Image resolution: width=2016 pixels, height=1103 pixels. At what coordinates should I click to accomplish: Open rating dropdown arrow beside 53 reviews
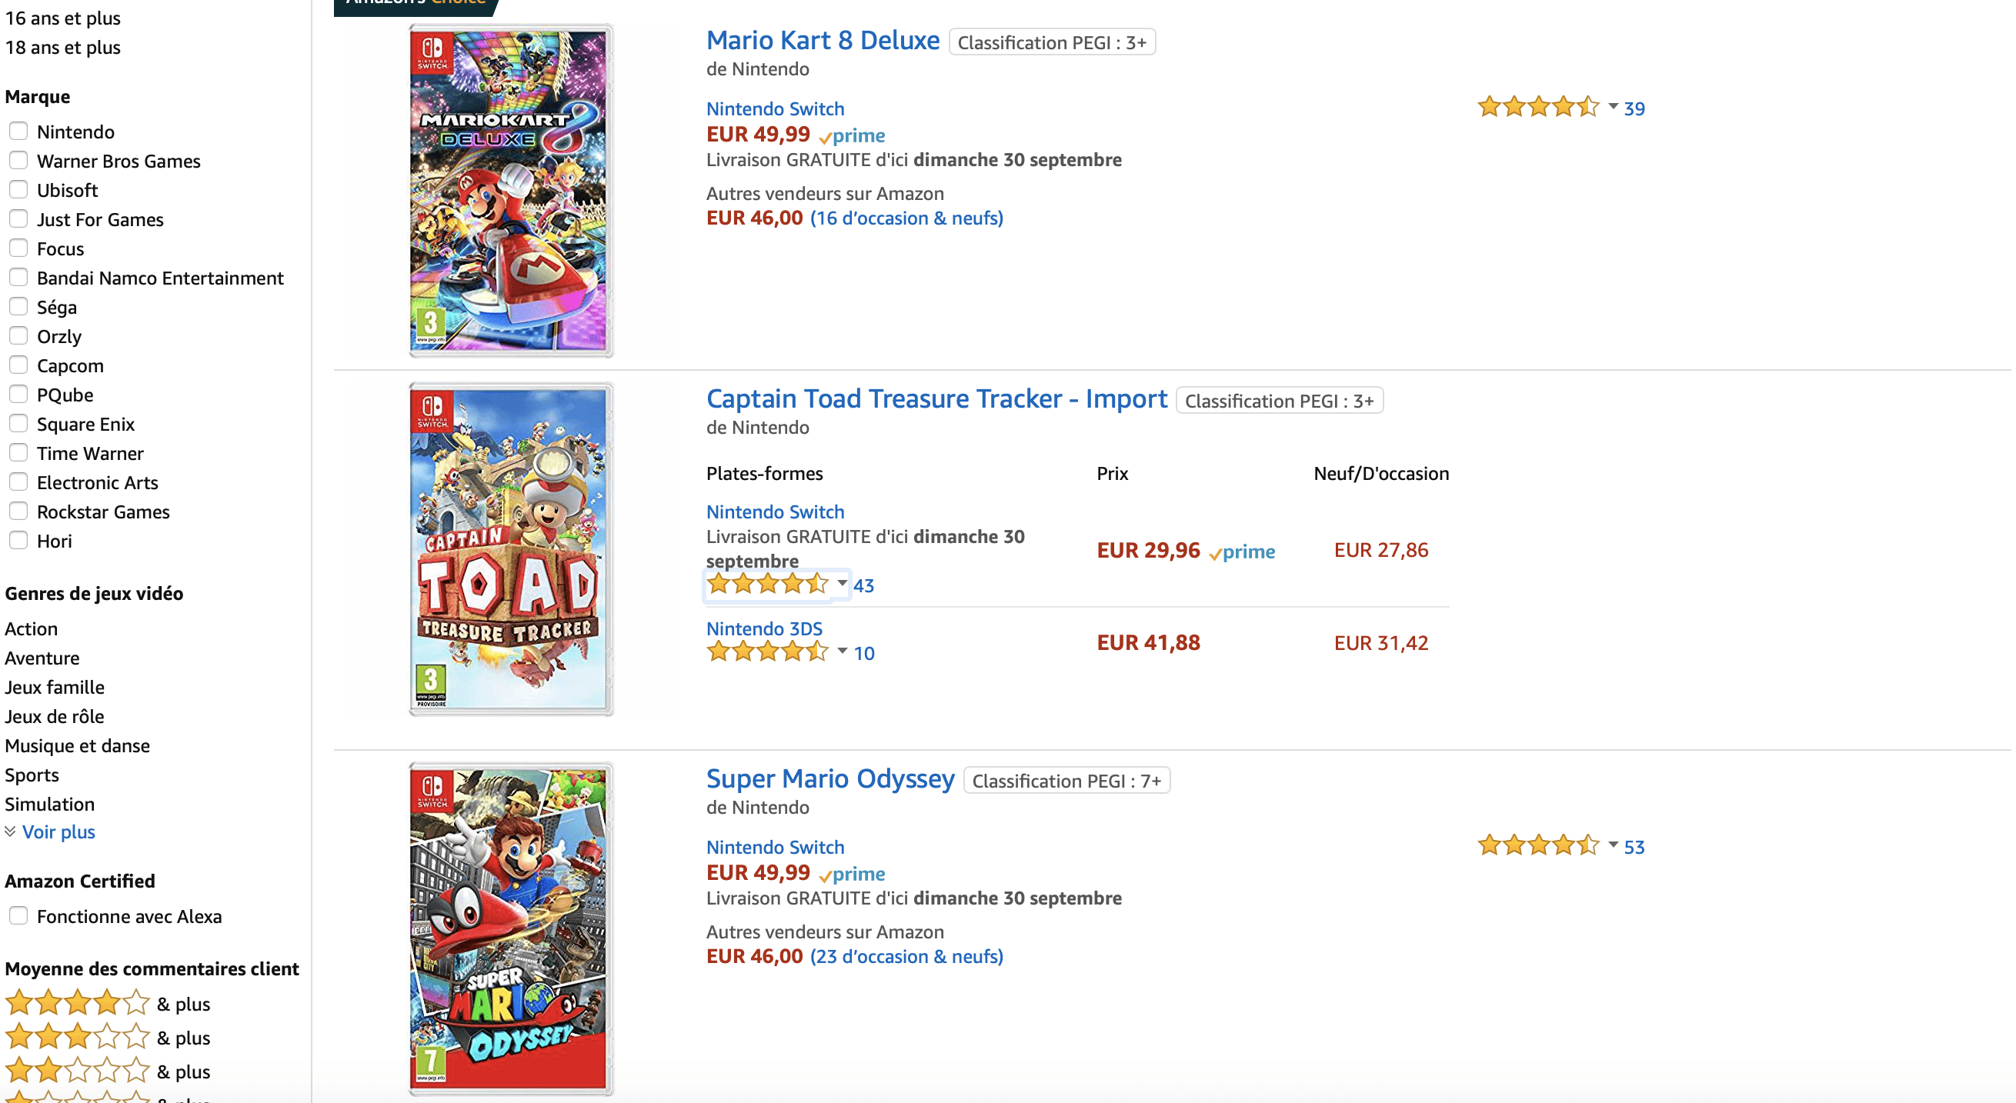click(1613, 845)
